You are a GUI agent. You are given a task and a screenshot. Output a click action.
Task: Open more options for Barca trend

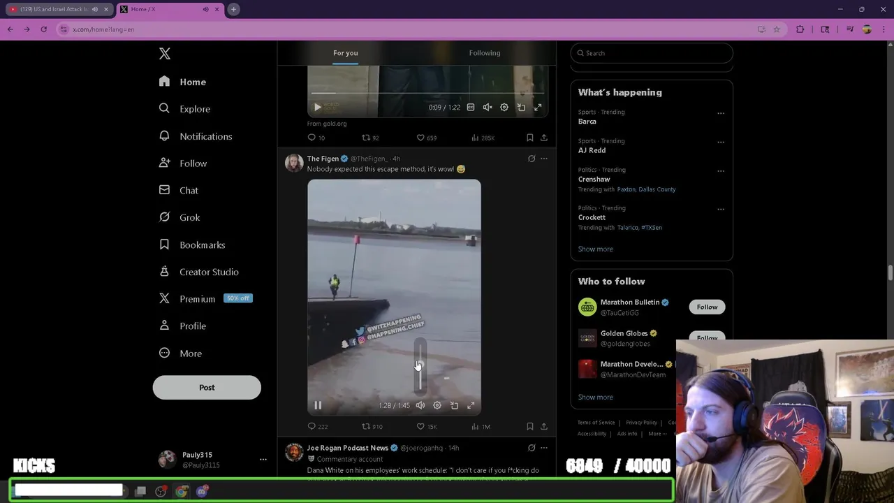click(x=721, y=113)
